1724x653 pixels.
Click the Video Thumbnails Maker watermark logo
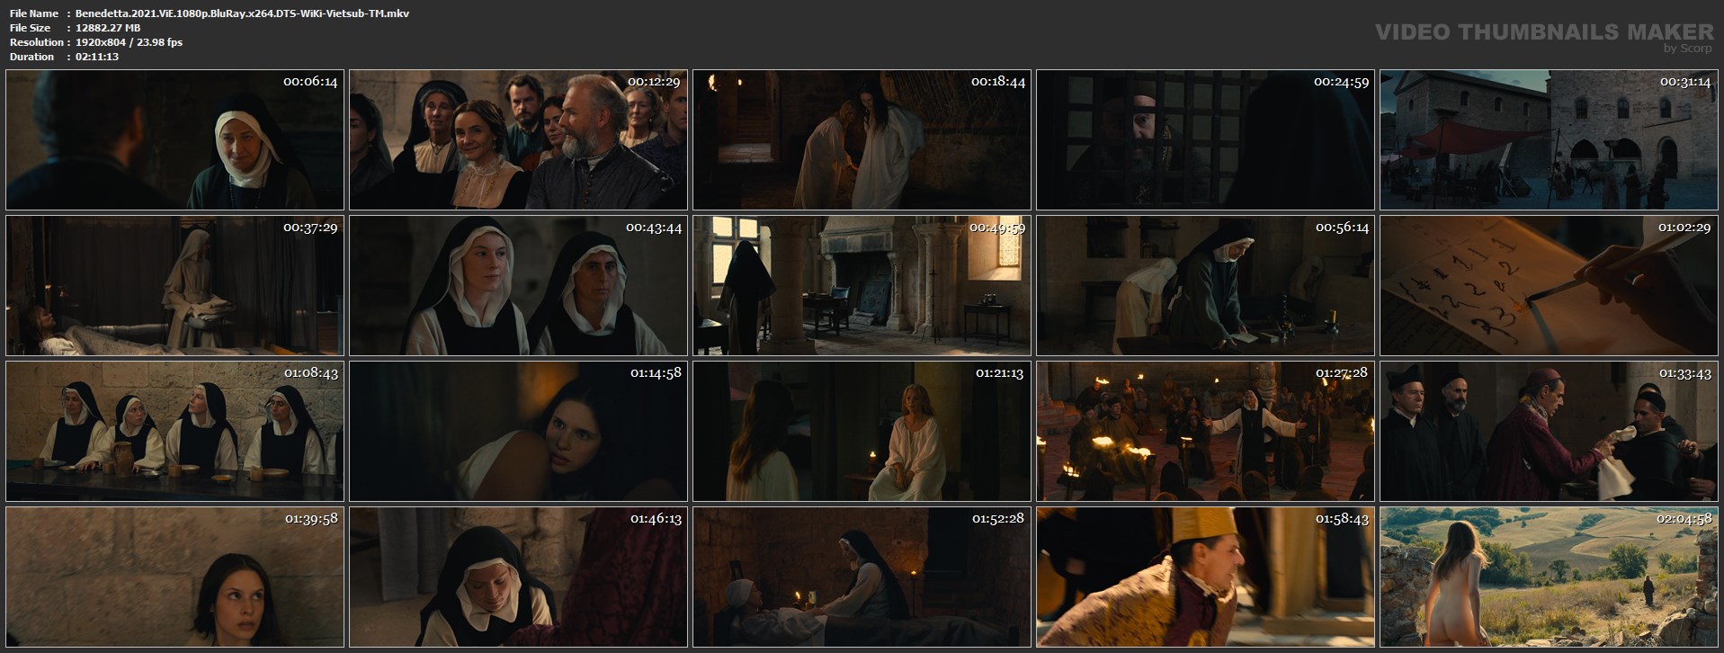(x=1544, y=36)
